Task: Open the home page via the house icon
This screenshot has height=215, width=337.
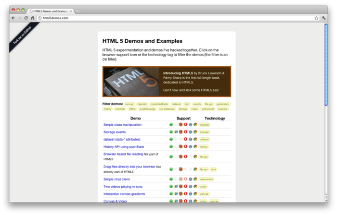Action: click(32, 18)
